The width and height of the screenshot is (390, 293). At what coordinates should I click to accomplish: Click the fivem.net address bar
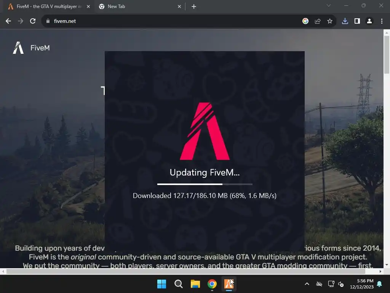pos(174,21)
